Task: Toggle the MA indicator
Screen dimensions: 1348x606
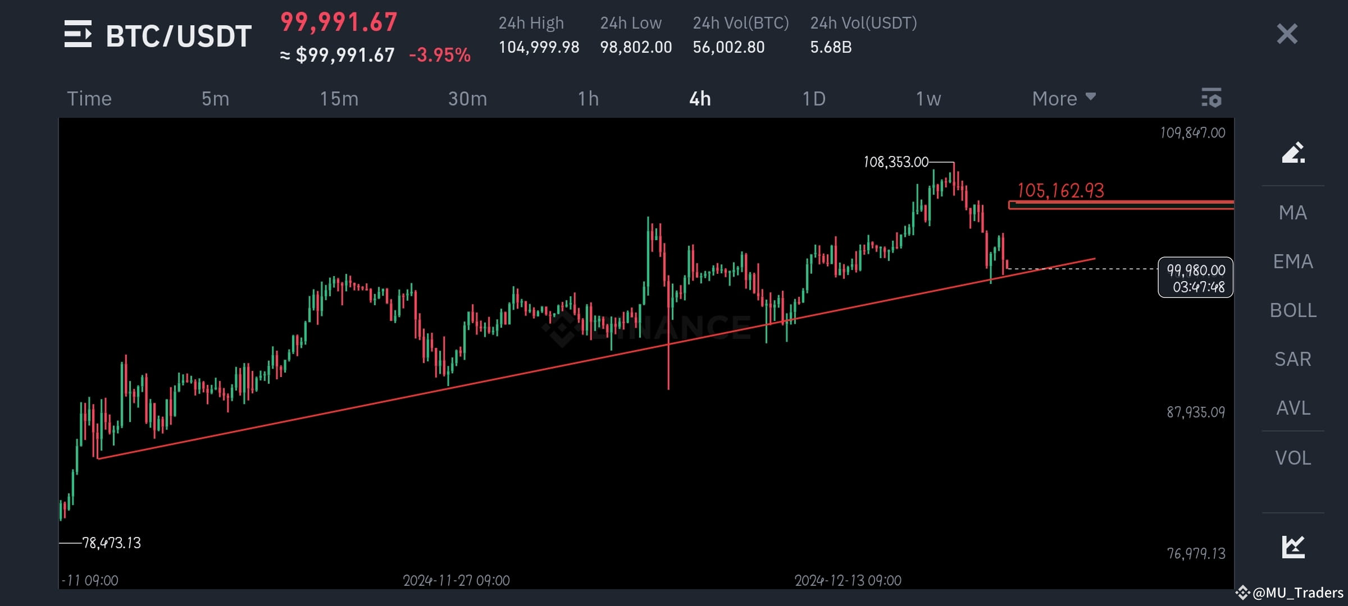Action: click(x=1294, y=213)
